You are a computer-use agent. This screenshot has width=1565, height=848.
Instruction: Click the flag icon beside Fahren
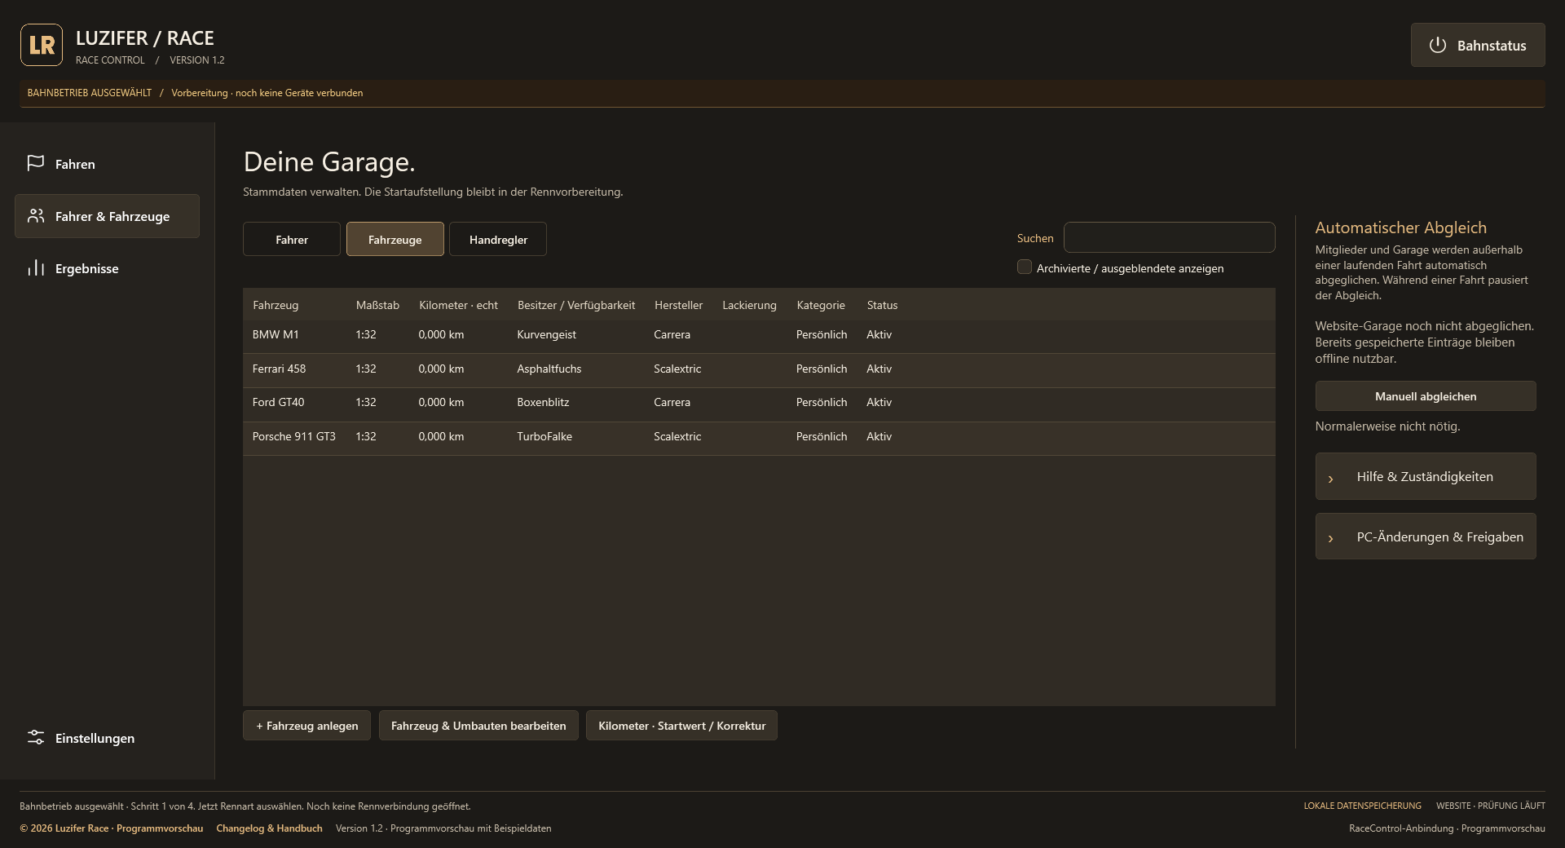(36, 163)
